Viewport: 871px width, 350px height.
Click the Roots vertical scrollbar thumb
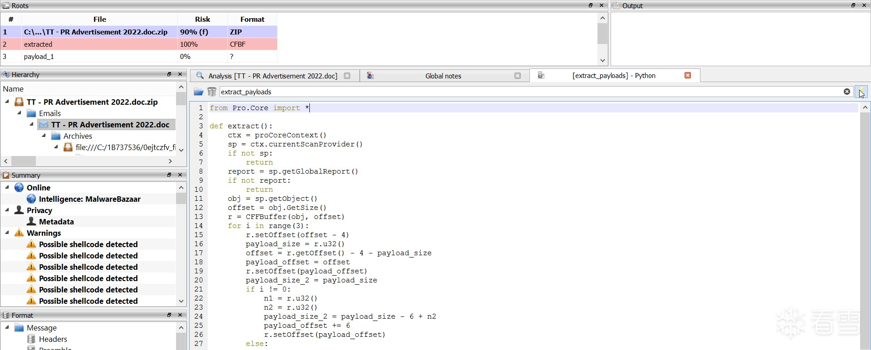tap(602, 34)
